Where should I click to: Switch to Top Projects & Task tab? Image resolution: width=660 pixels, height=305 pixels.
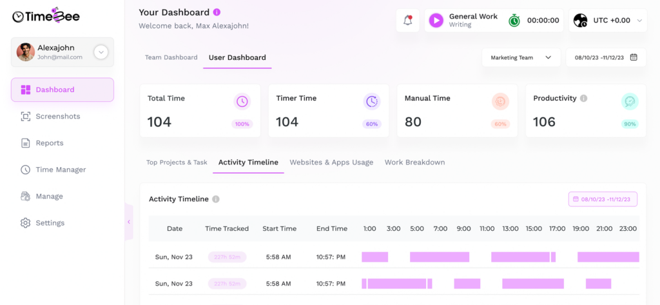tap(177, 162)
